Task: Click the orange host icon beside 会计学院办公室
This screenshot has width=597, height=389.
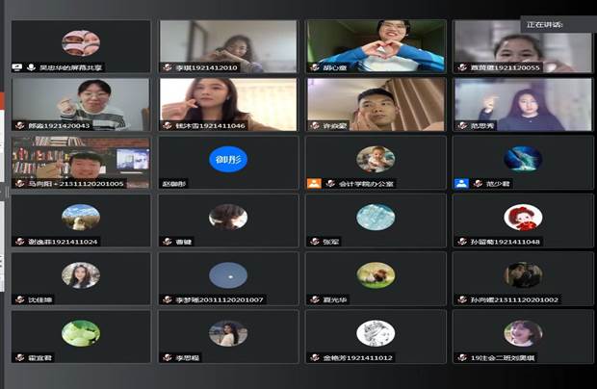Action: point(314,183)
